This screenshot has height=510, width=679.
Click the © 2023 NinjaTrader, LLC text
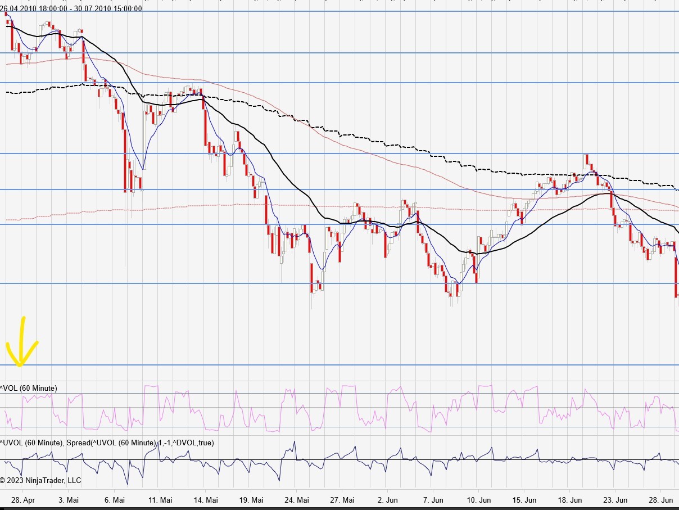(40, 481)
